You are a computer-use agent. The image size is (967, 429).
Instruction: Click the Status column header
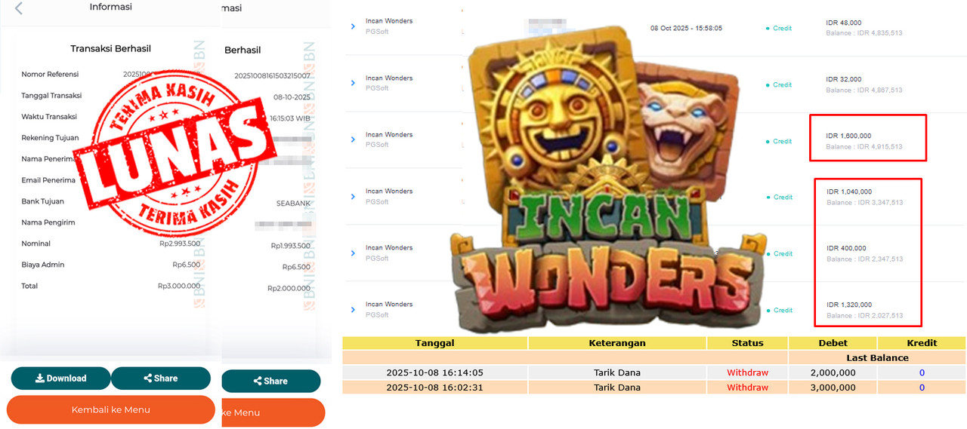[748, 343]
